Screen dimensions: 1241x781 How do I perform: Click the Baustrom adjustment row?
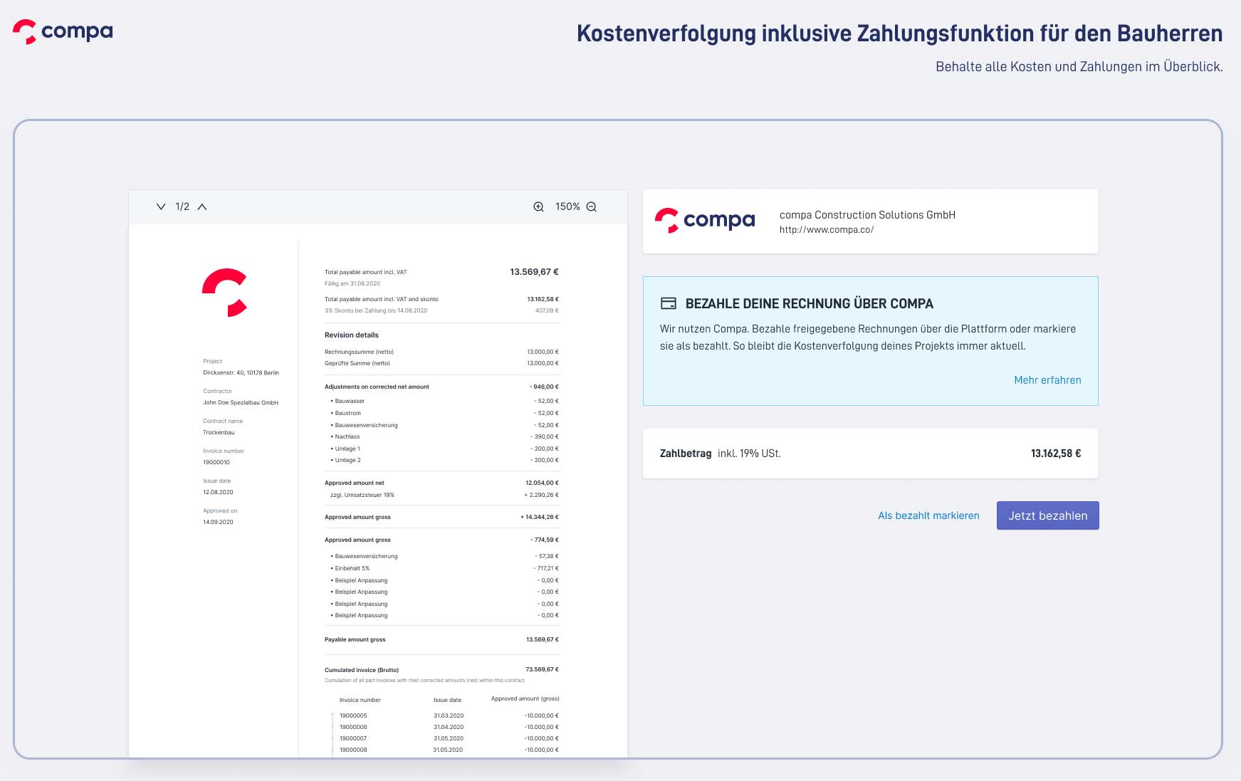click(444, 413)
